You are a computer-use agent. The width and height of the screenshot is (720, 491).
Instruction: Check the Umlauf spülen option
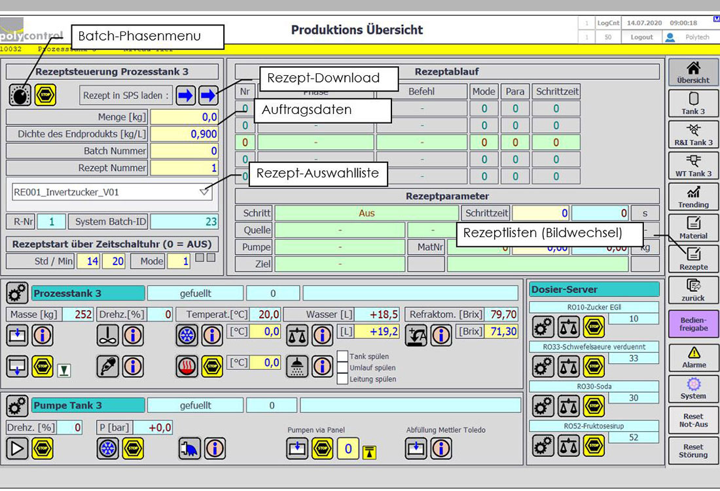pos(341,367)
